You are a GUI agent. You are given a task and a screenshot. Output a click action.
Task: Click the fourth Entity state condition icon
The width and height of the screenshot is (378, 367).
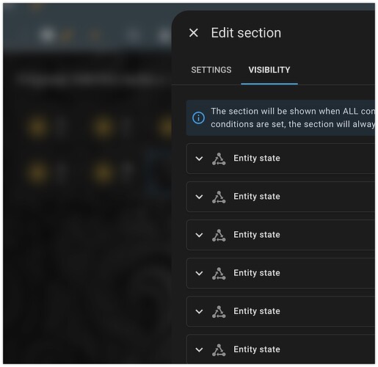(x=219, y=273)
